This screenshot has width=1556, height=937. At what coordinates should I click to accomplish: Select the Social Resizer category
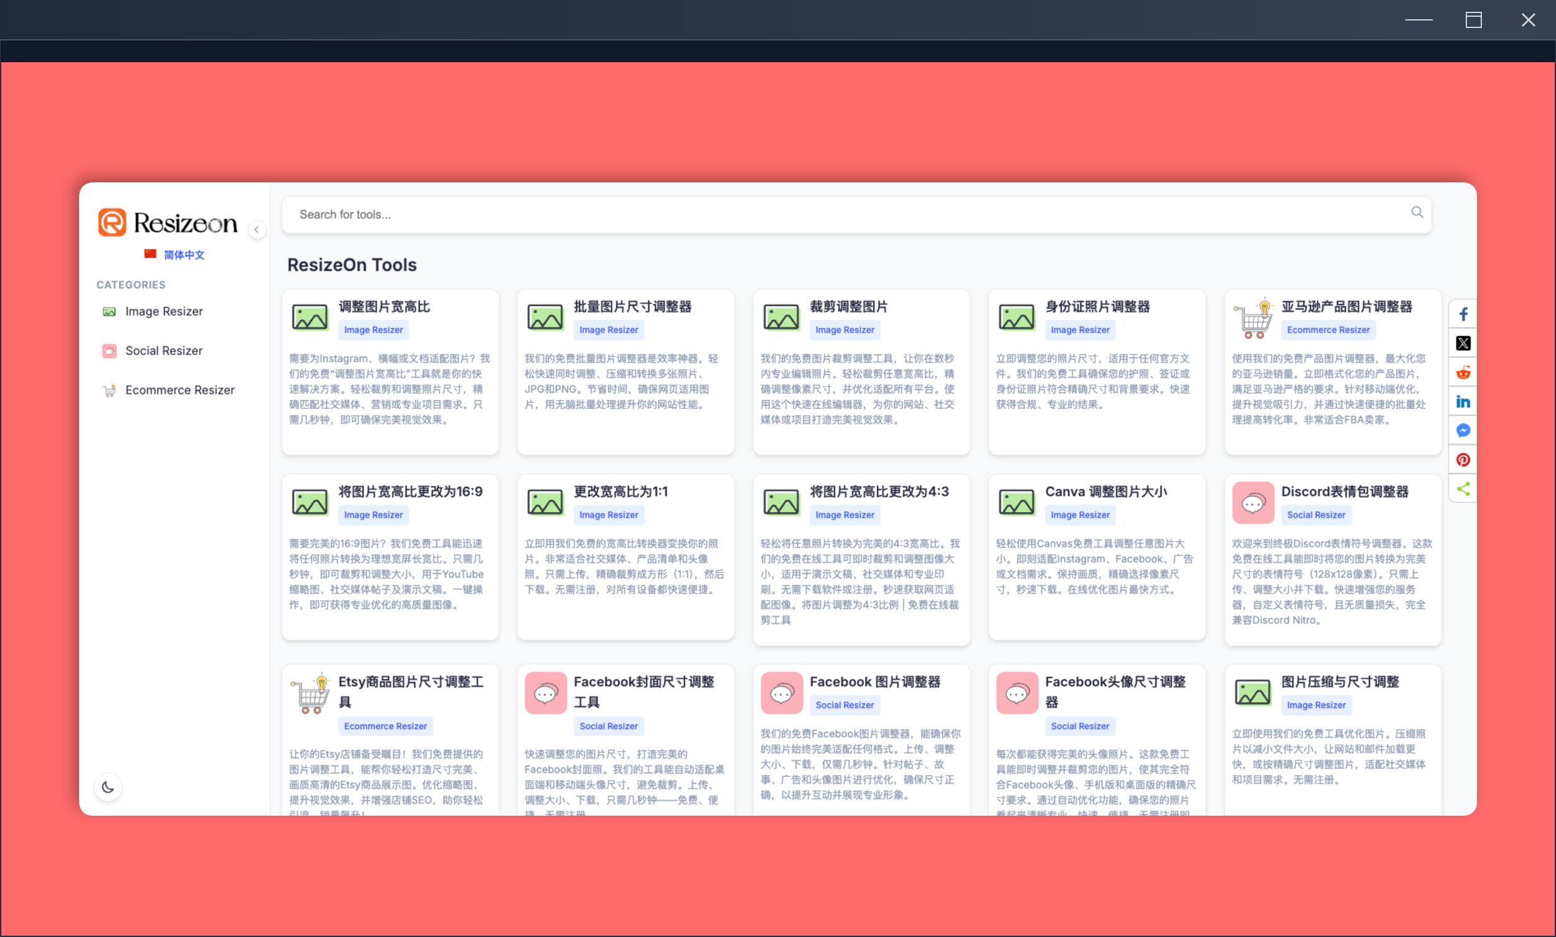click(x=163, y=350)
